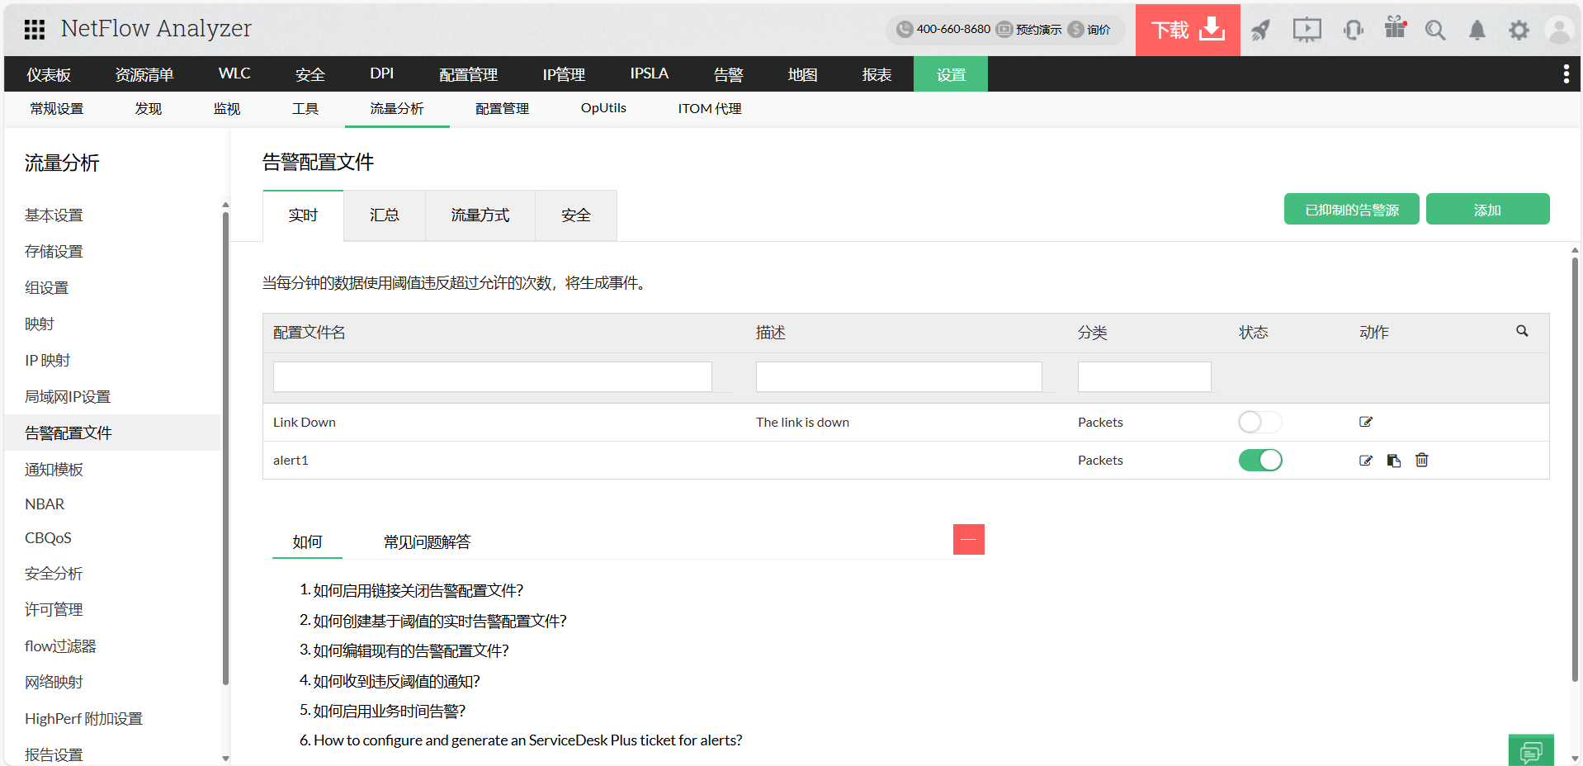Click the 询价 price inquiry link

tap(1089, 29)
